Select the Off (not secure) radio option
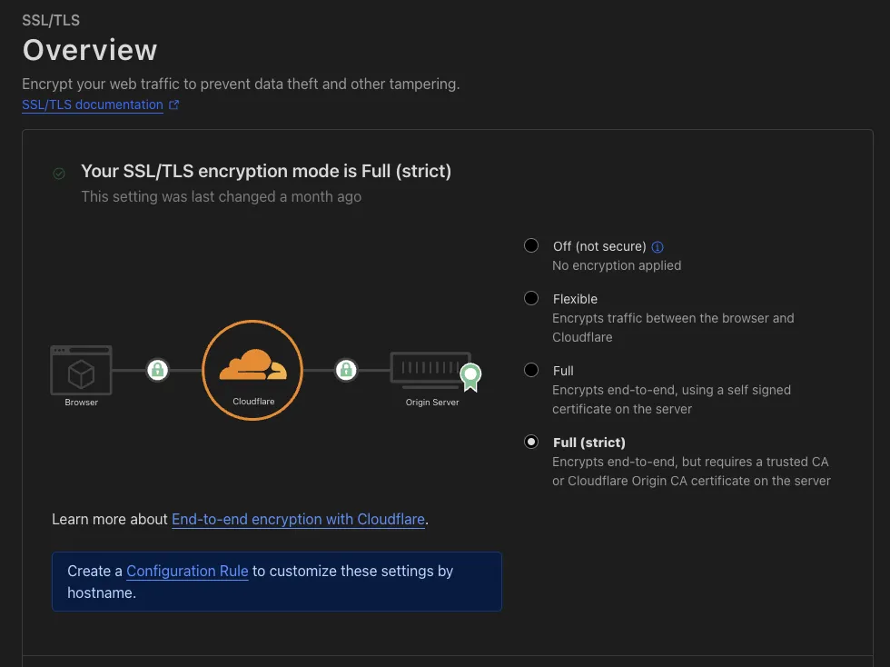Screen dimensions: 890x667 (x=531, y=245)
